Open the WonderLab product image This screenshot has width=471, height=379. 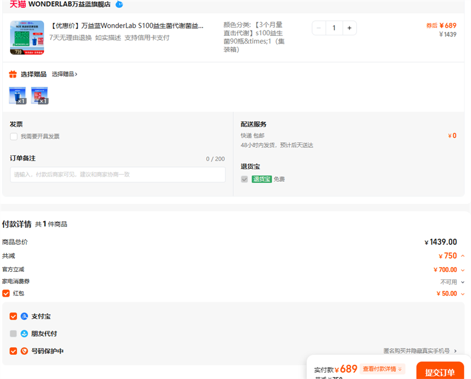26,38
